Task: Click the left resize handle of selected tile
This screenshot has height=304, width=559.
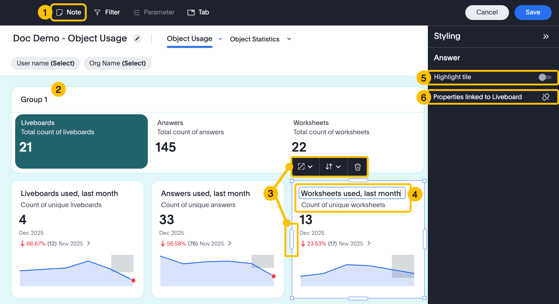Action: [x=292, y=239]
